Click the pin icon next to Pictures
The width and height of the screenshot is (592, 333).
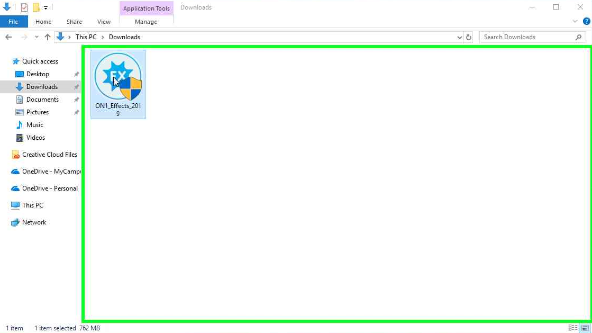click(x=76, y=112)
